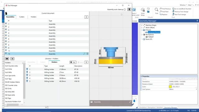Select assembly number 2 in the list
The width and height of the screenshot is (199, 112).
(47, 27)
